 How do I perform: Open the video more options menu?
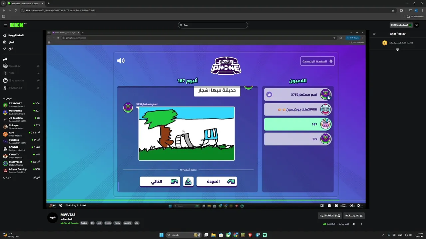coord(361,224)
